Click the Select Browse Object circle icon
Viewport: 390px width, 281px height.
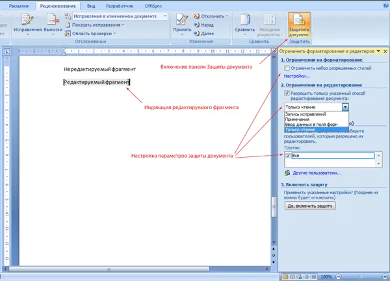[x=274, y=255]
